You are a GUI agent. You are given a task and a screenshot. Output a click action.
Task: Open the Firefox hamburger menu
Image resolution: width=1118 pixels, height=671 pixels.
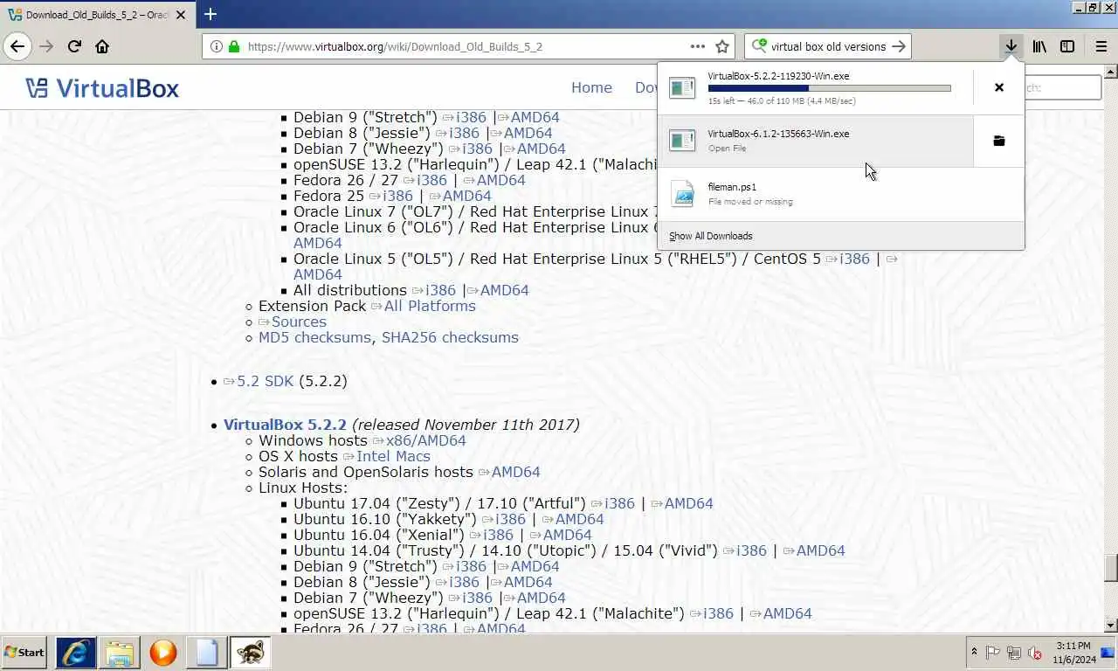coord(1101,46)
